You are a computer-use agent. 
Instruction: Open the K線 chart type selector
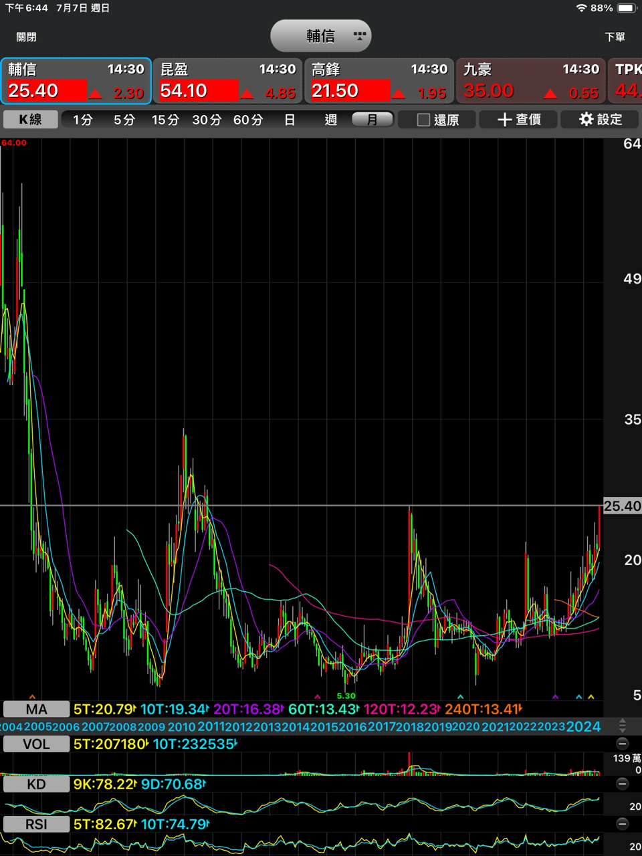click(30, 120)
